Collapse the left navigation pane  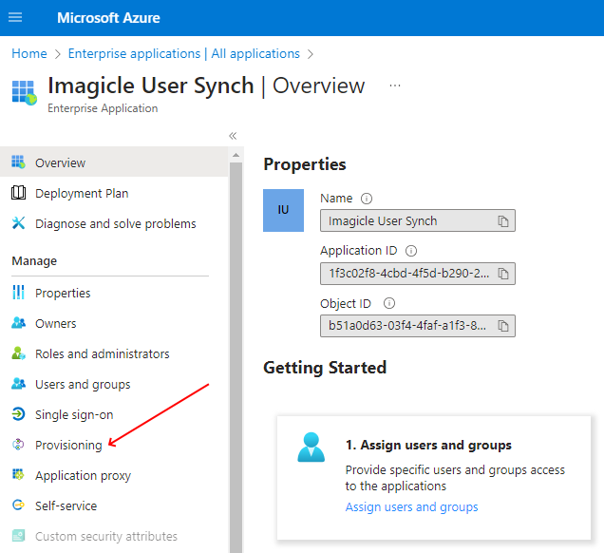click(233, 136)
